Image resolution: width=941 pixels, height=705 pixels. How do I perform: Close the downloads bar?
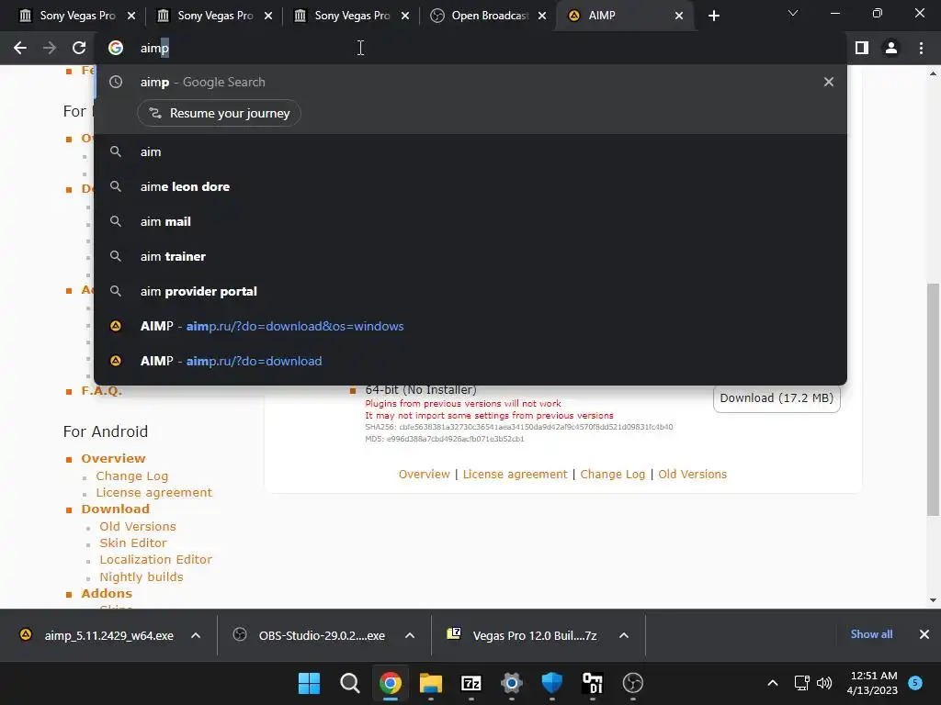coord(924,634)
